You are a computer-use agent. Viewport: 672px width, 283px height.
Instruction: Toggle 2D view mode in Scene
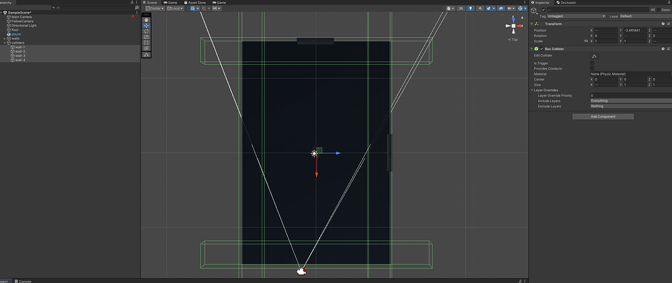[x=461, y=9]
